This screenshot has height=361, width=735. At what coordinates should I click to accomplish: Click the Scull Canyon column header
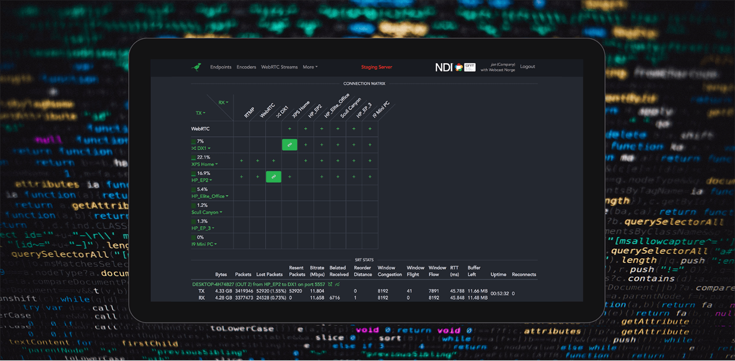point(351,106)
